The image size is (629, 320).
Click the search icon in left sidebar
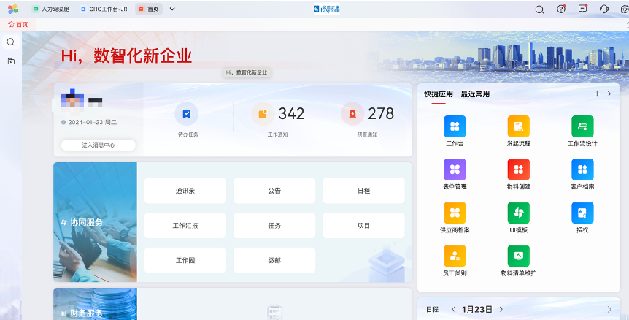(11, 42)
